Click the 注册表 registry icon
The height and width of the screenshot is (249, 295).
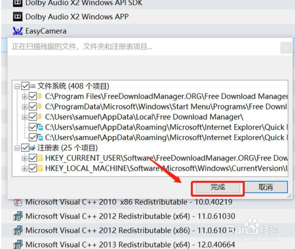tap(33, 148)
